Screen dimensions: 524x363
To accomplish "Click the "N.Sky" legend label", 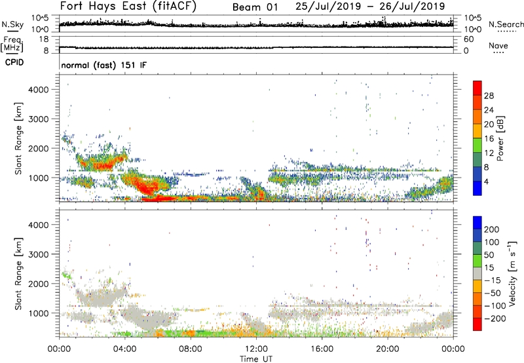I will click(x=12, y=24).
